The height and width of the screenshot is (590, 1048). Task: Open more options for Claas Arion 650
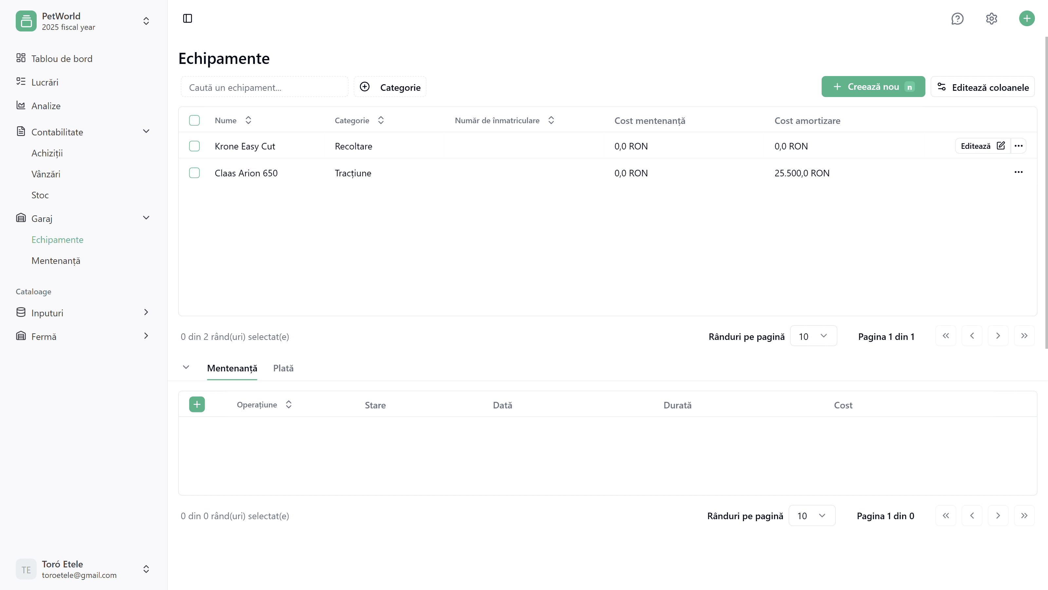pyautogui.click(x=1018, y=172)
